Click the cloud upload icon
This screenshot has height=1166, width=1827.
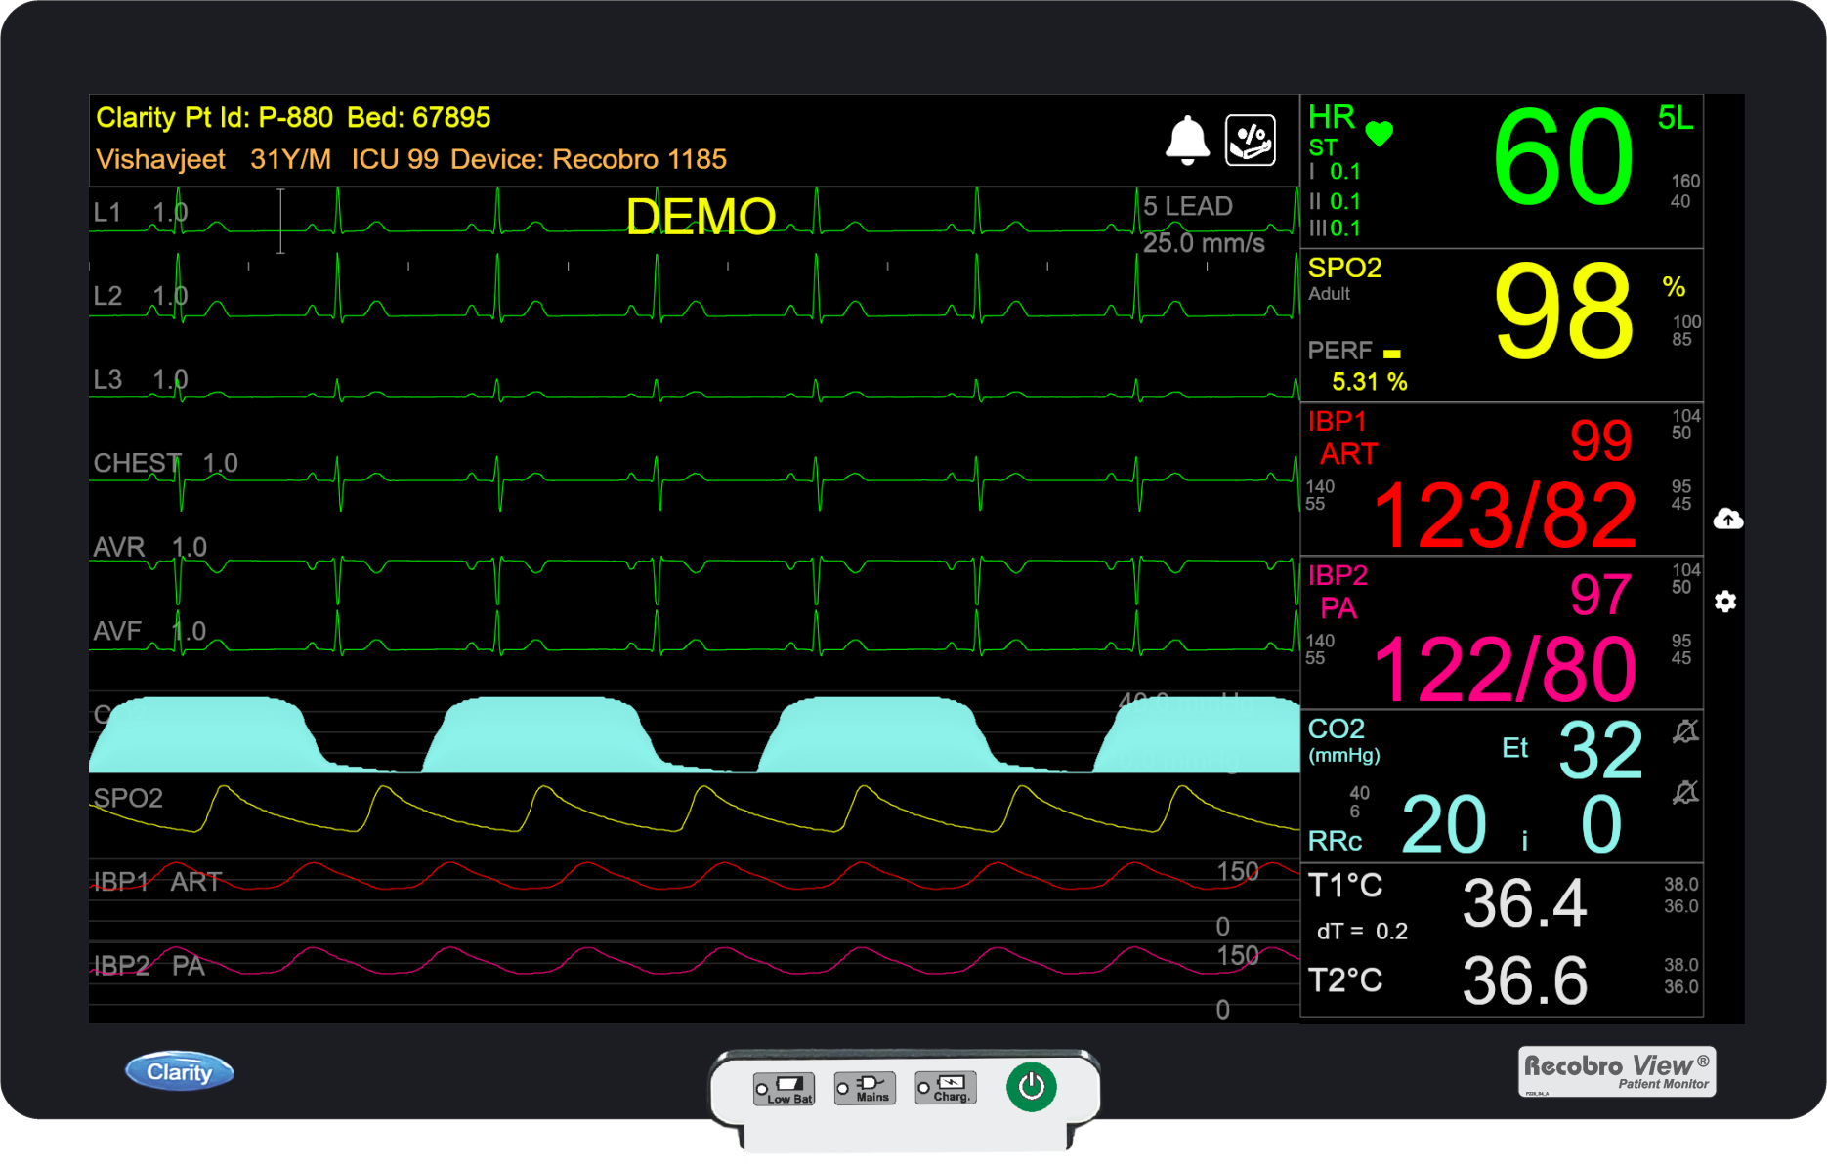click(x=1727, y=519)
